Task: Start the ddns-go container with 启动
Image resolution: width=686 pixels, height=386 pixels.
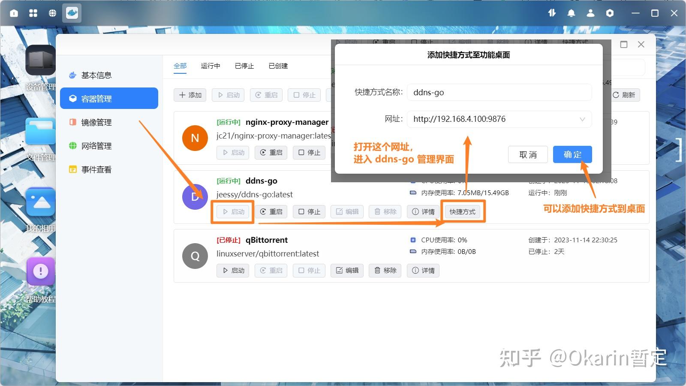Action: pos(232,211)
